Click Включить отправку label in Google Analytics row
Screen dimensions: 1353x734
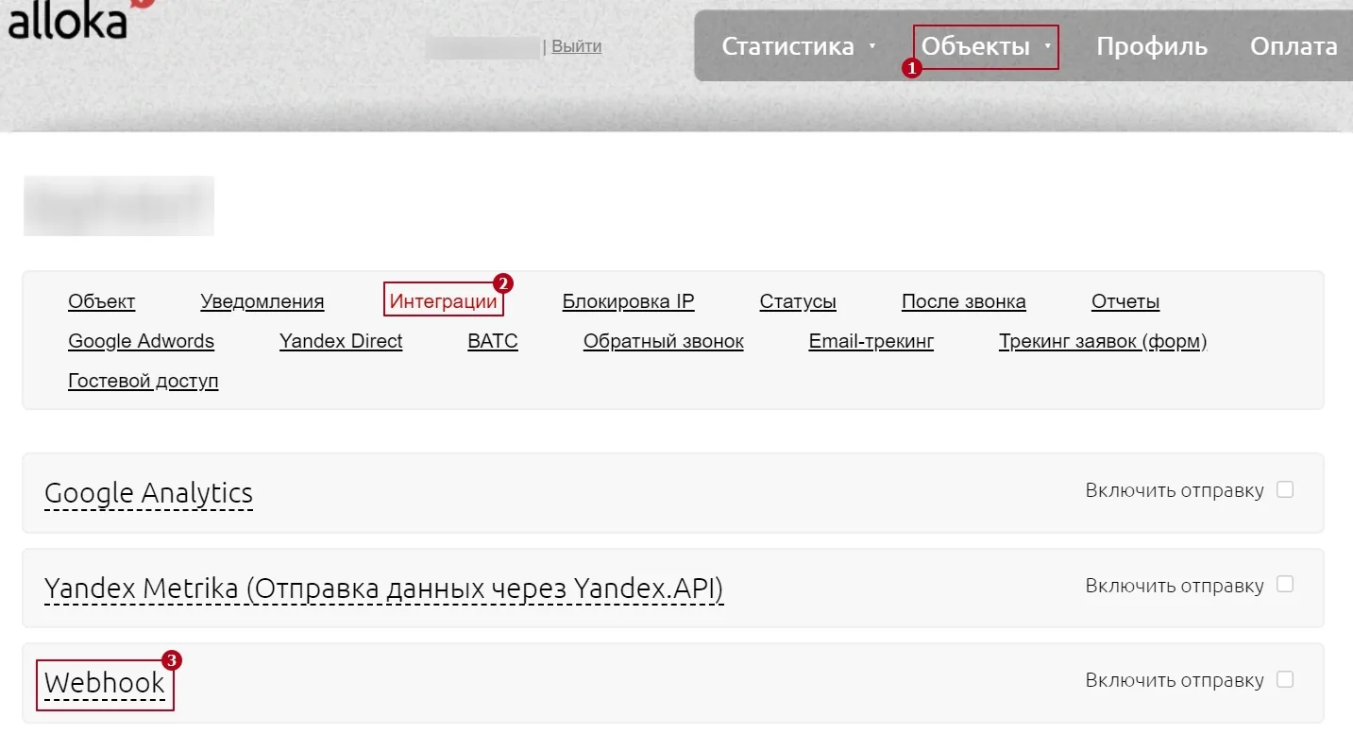click(1175, 490)
